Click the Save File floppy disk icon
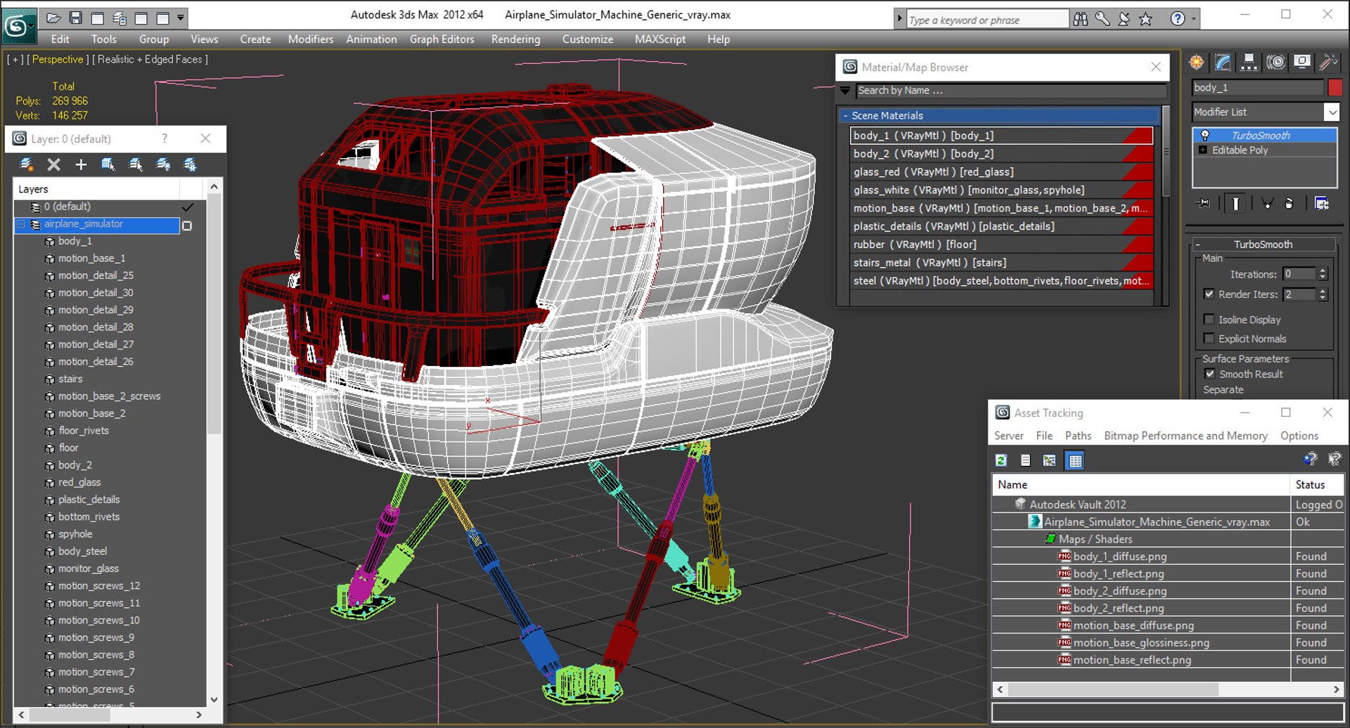This screenshot has width=1350, height=728. tap(75, 18)
